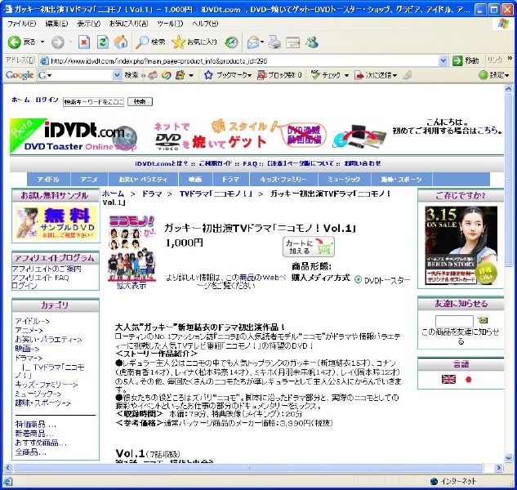
Task: Click the Mail envelope toolbar icon
Action: 253,42
